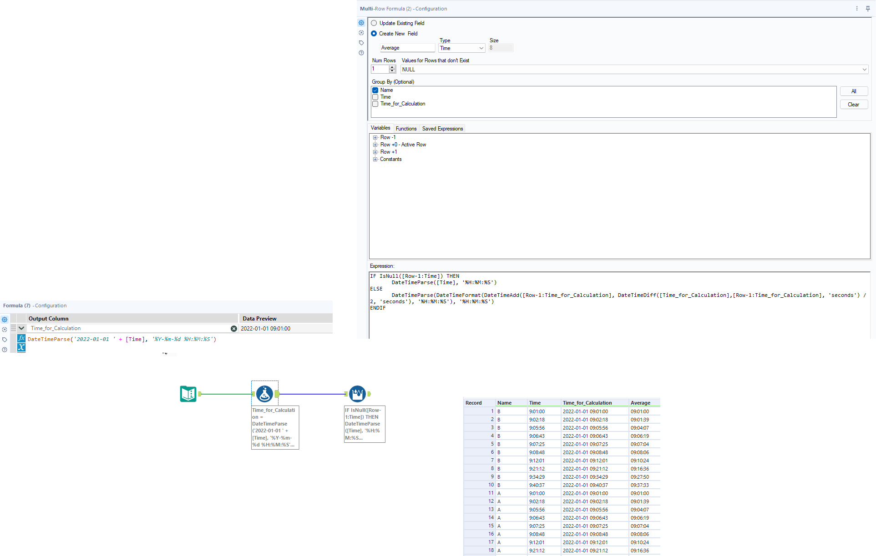
Task: Click the fx functions icon beside DateTimeParse expression
Action: (x=21, y=338)
